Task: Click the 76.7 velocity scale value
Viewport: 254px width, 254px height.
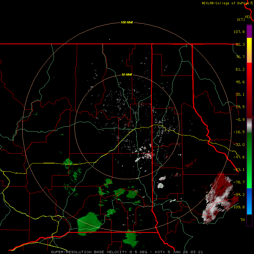Action: tap(240, 57)
